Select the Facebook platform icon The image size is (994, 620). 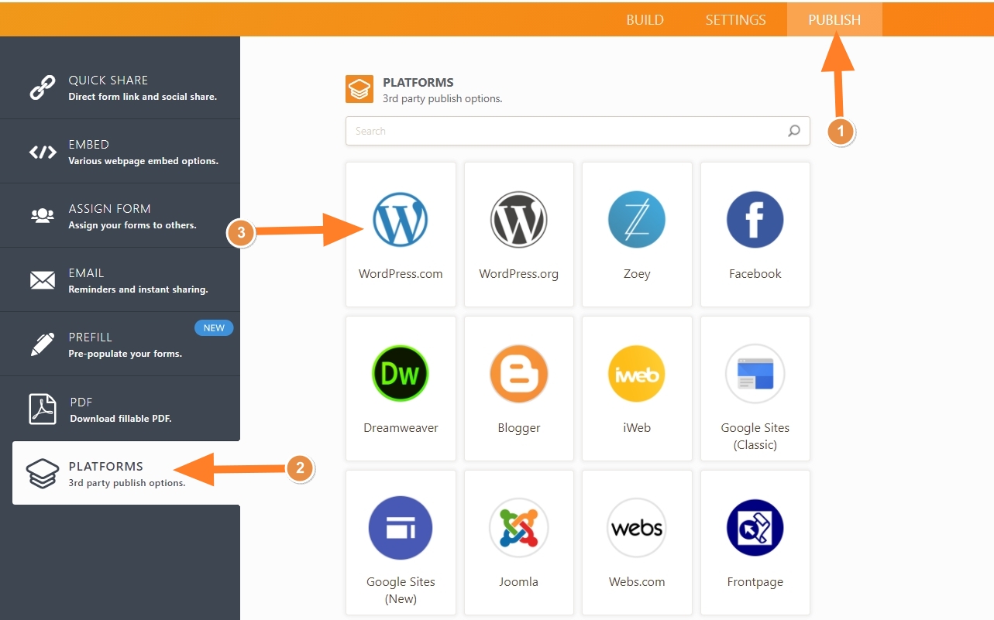coord(755,220)
